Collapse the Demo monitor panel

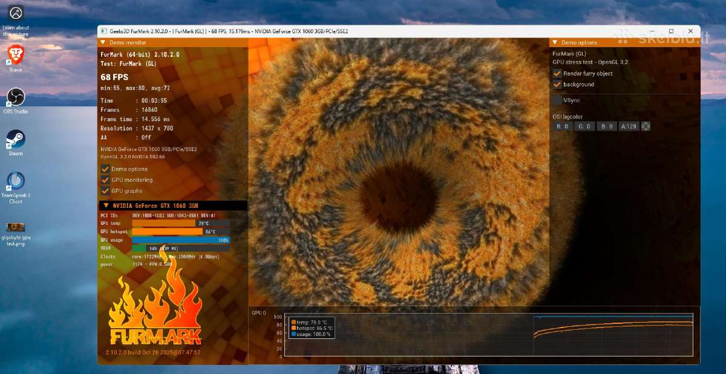click(103, 42)
